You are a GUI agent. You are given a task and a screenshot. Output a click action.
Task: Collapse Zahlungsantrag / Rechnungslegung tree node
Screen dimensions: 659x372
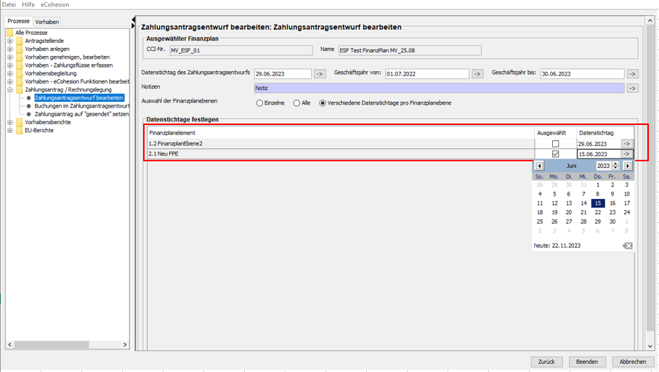[10, 90]
